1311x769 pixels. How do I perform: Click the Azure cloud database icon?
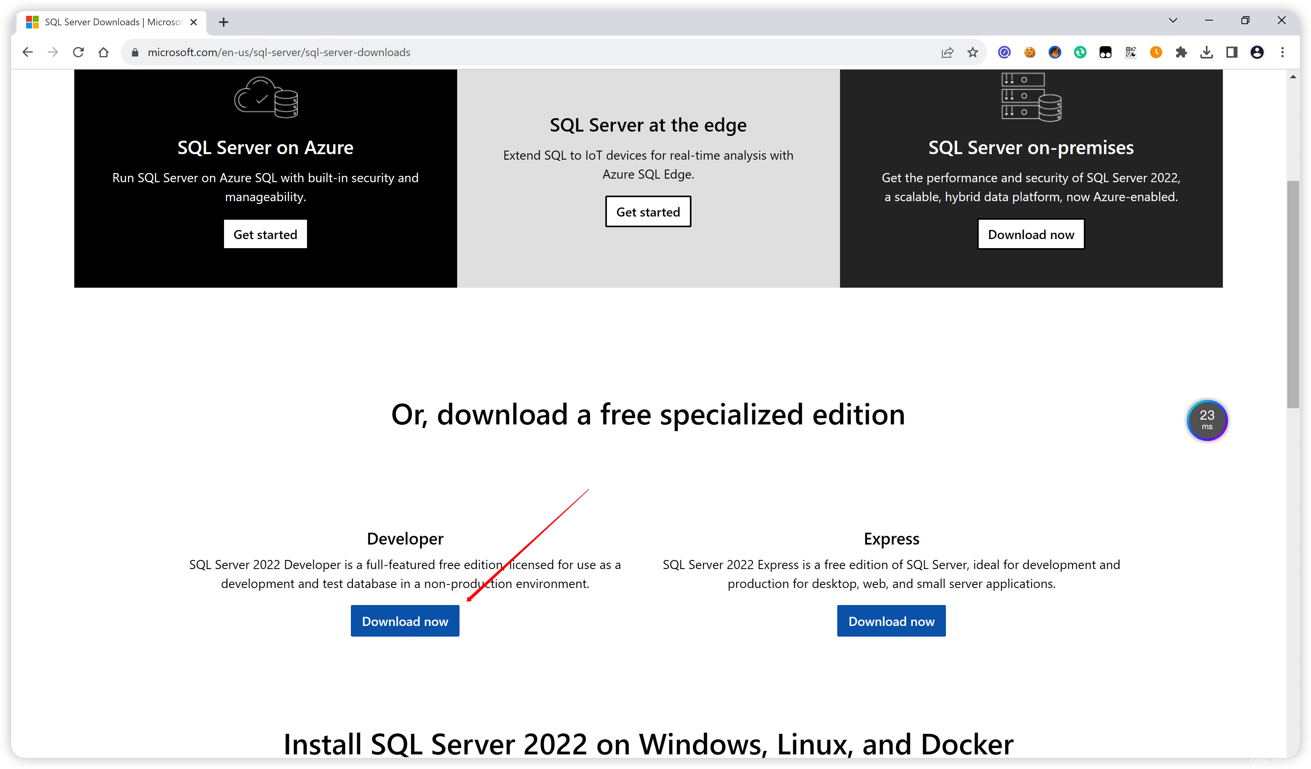(266, 98)
